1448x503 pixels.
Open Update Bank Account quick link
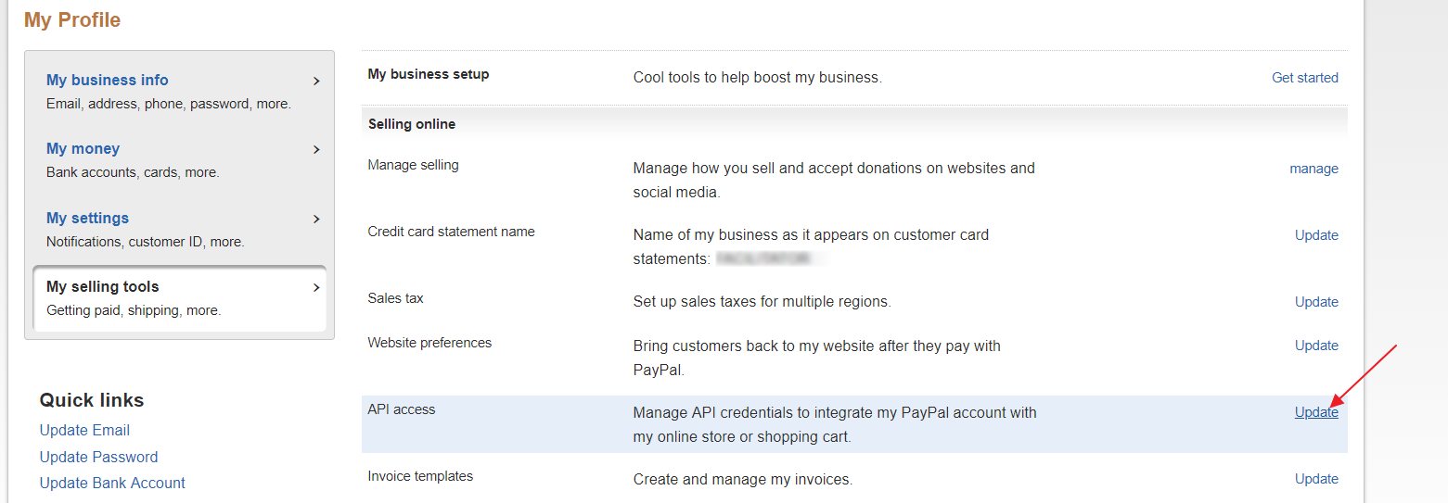tap(112, 483)
